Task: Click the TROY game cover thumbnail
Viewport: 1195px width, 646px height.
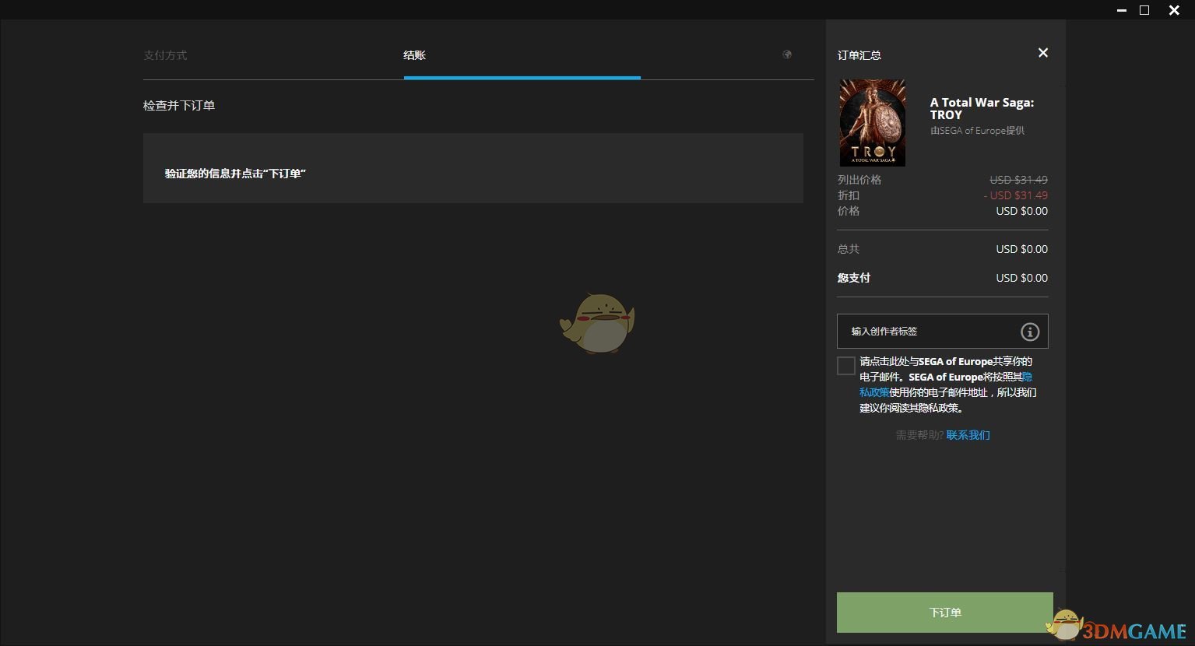Action: coord(872,123)
